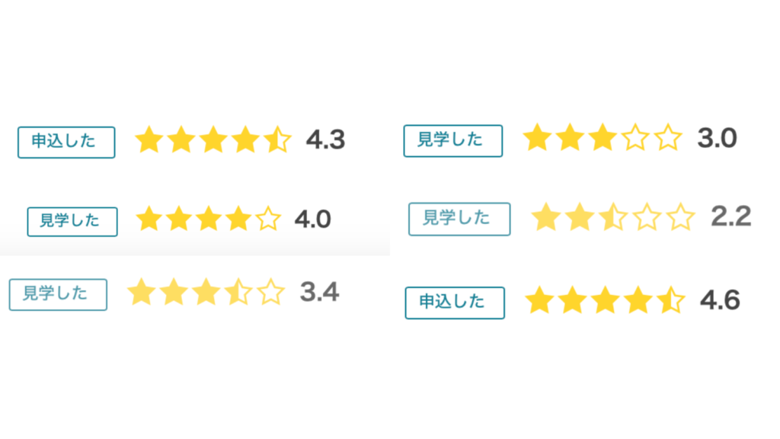Click the half-filled third star beside 2.2
Image resolution: width=780 pixels, height=439 pixels.
coord(612,218)
